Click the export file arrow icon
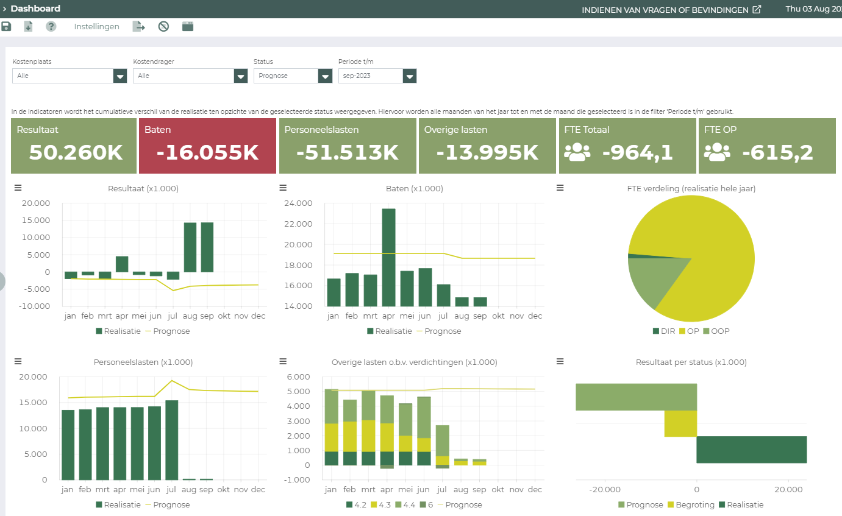 coord(139,26)
